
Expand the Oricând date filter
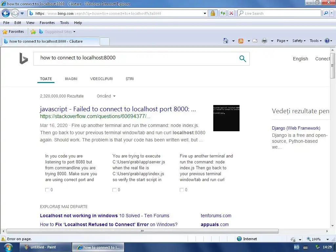(x=106, y=96)
